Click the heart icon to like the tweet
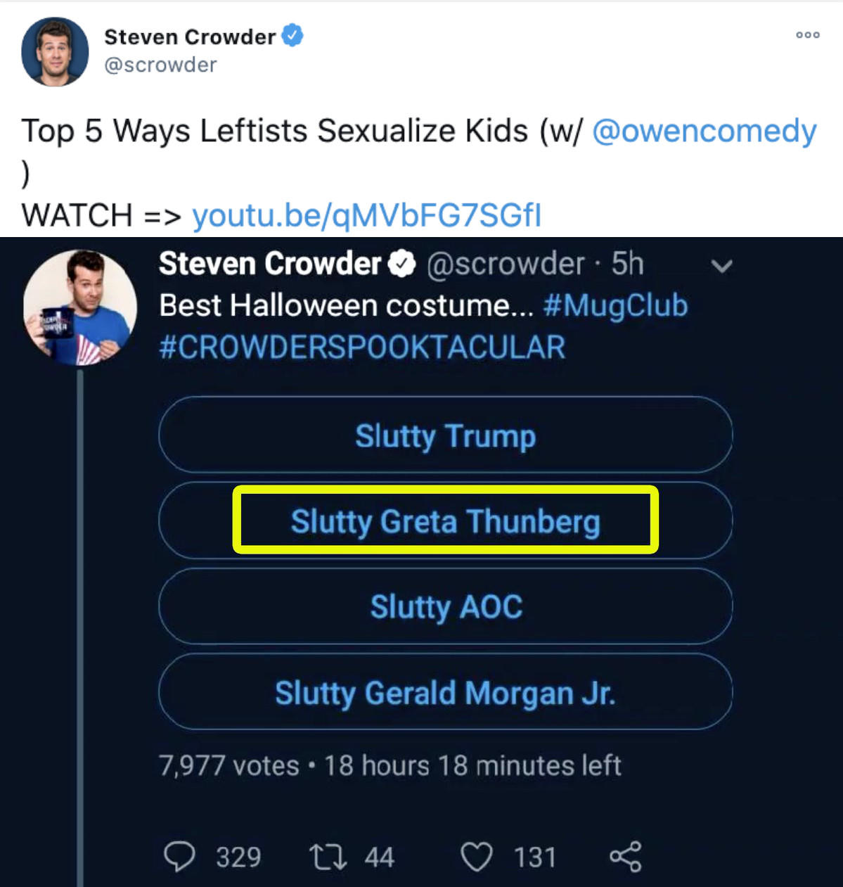 click(x=480, y=855)
